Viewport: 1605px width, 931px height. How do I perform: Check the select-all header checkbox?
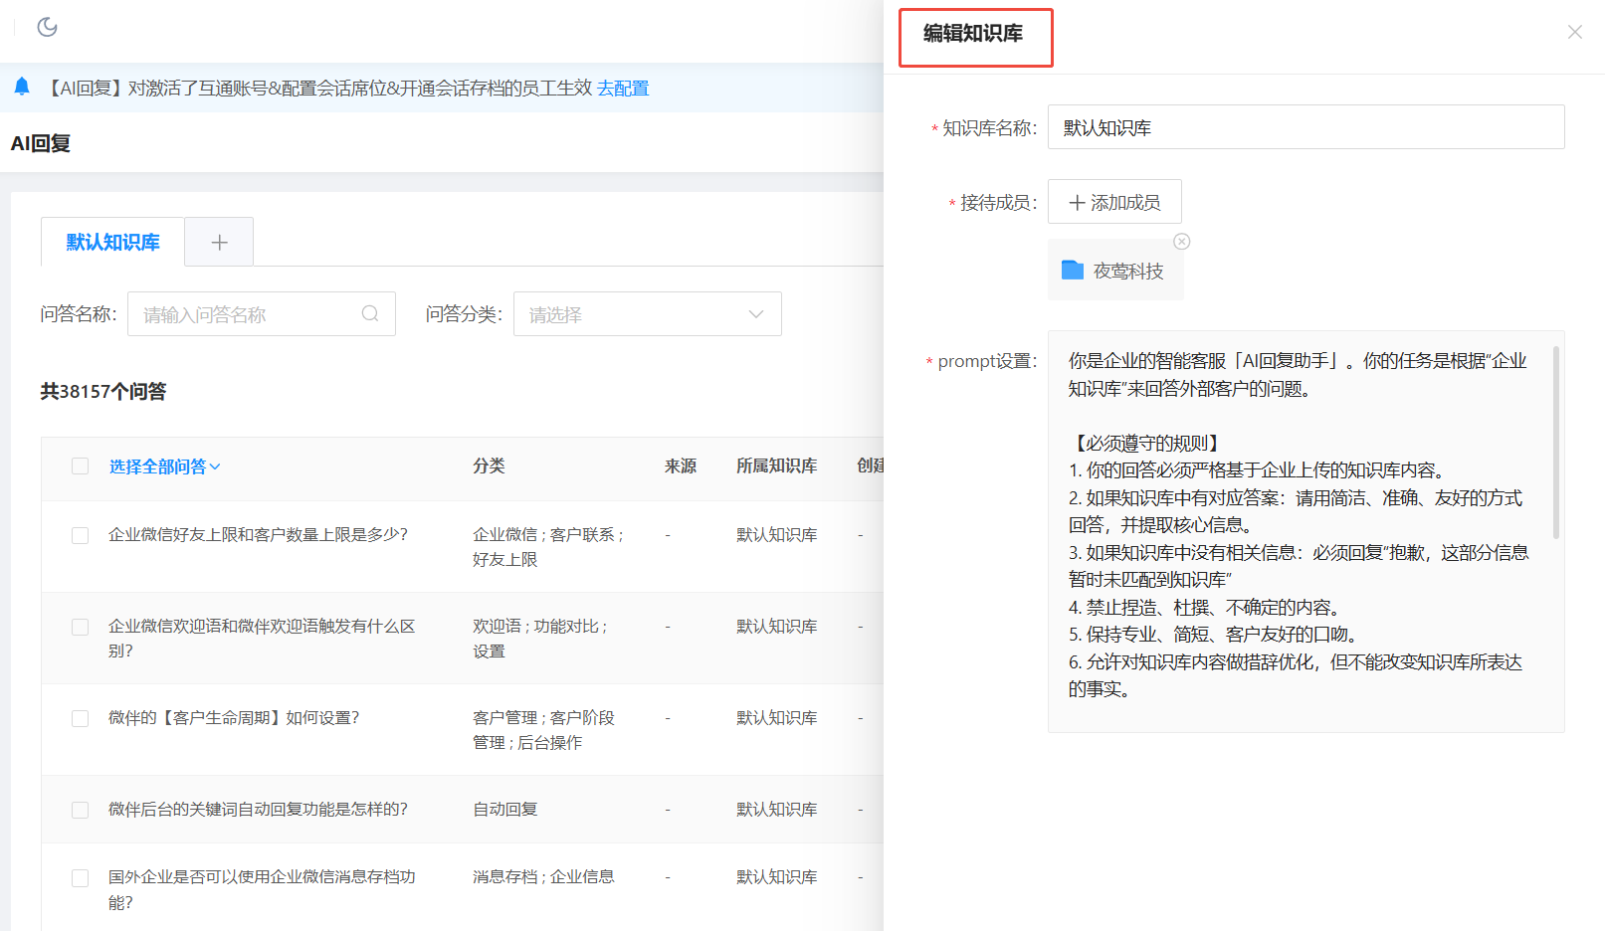pos(81,466)
